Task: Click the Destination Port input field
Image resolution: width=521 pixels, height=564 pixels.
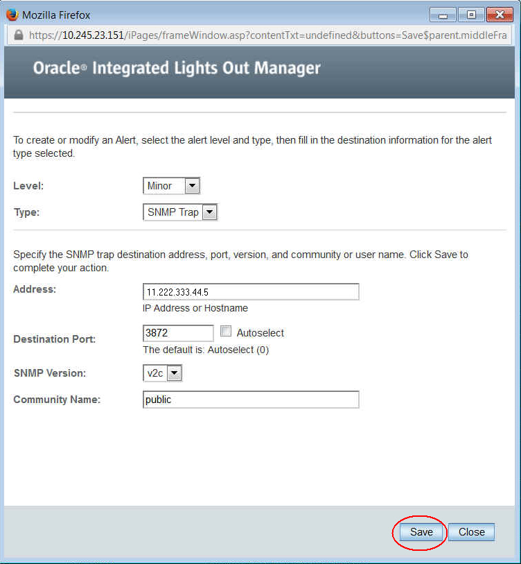Action: tap(178, 333)
